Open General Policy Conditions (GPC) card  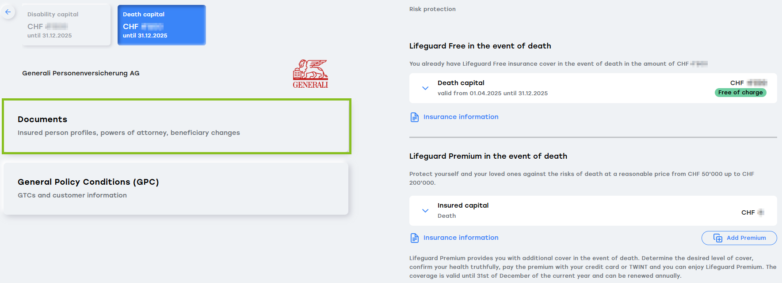176,189
